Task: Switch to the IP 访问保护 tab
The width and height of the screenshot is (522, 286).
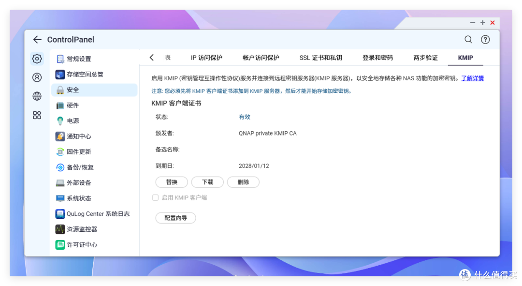Action: tap(206, 58)
